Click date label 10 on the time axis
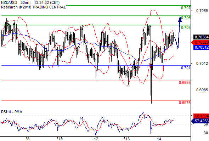 click(x=61, y=139)
